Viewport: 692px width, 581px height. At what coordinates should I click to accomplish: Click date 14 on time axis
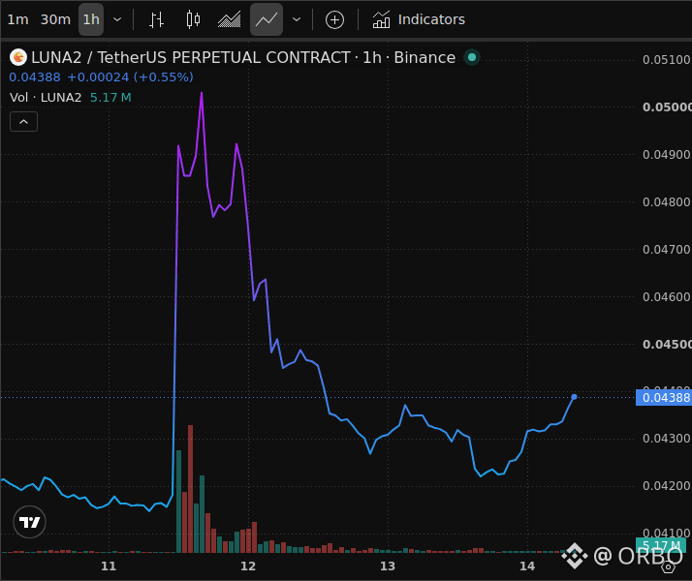(527, 566)
